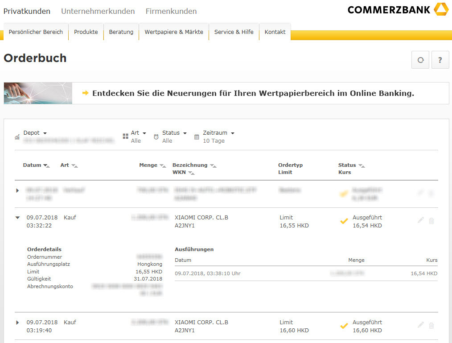
Task: Click Gültigkeit value 31.07.2018
Action: (148, 279)
